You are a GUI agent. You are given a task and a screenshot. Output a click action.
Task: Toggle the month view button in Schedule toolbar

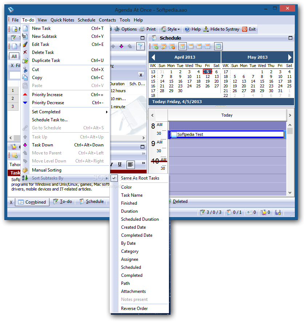(208, 46)
